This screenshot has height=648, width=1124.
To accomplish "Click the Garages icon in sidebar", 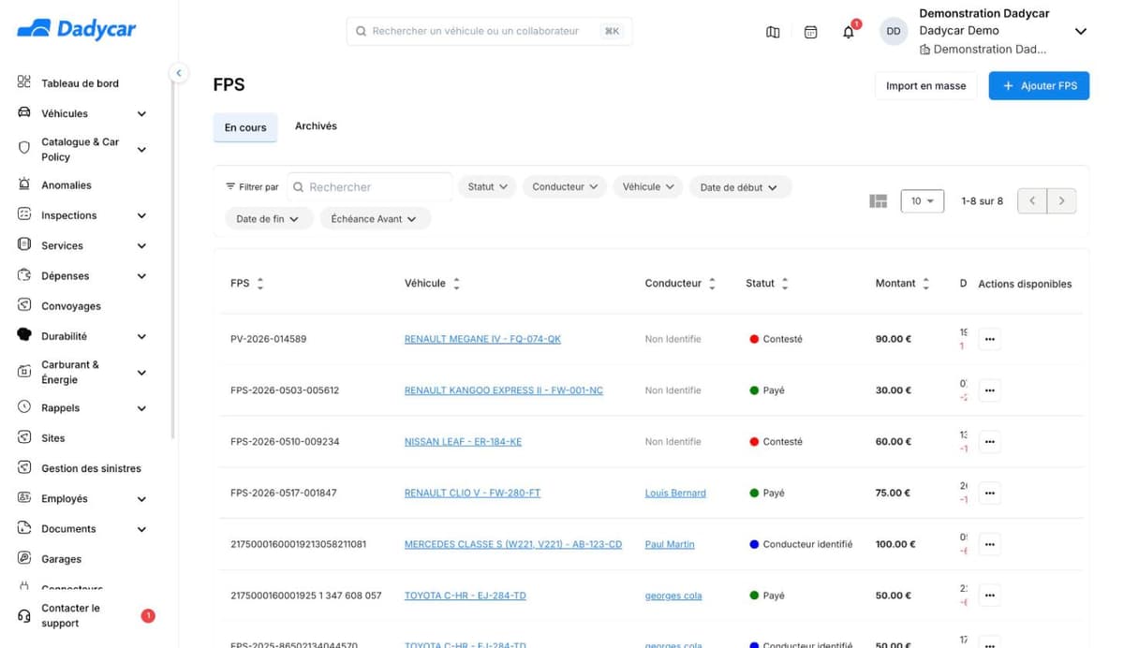I will 24,558.
